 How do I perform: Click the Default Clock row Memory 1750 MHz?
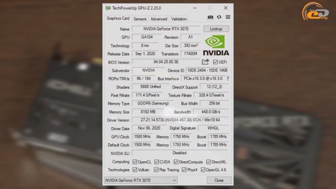[x=181, y=145]
